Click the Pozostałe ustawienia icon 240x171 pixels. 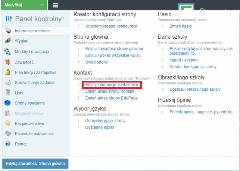click(8, 133)
